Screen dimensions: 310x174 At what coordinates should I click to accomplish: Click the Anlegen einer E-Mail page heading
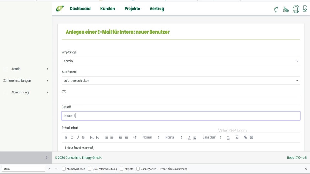(118, 32)
